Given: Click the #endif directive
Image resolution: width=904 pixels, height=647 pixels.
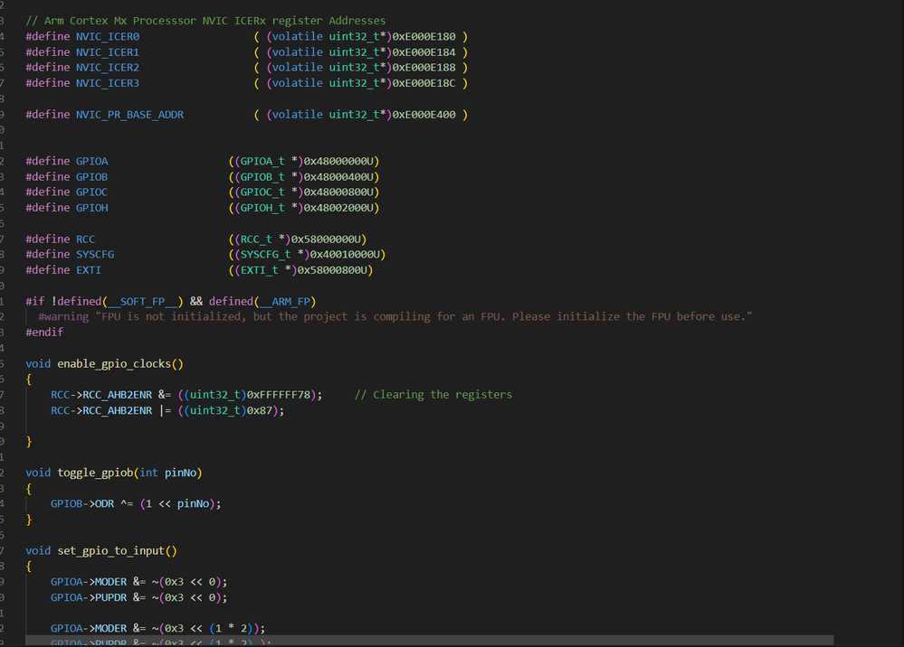Looking at the screenshot, I should (44, 333).
